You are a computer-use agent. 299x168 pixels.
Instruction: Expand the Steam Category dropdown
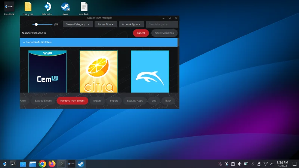pos(78,24)
